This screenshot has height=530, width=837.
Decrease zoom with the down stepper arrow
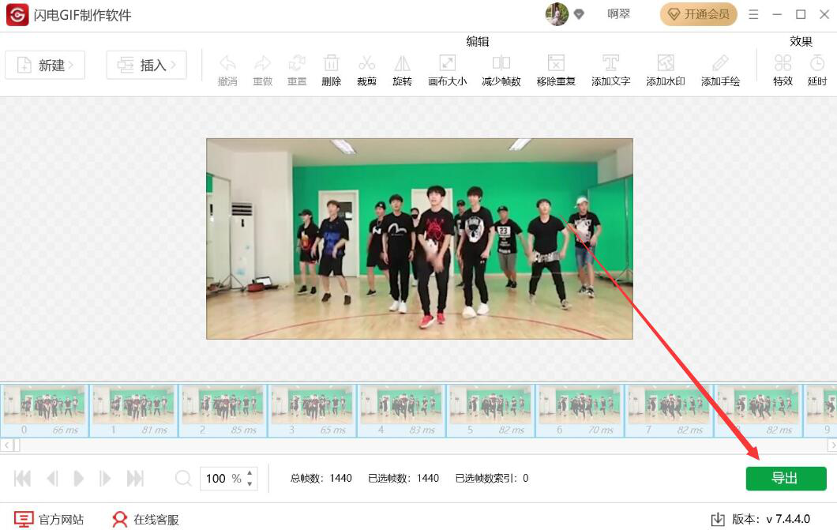tap(250, 483)
